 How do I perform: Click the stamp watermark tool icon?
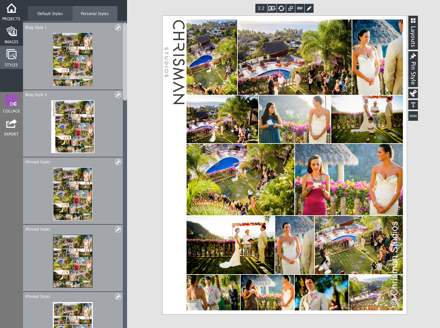[x=413, y=94]
